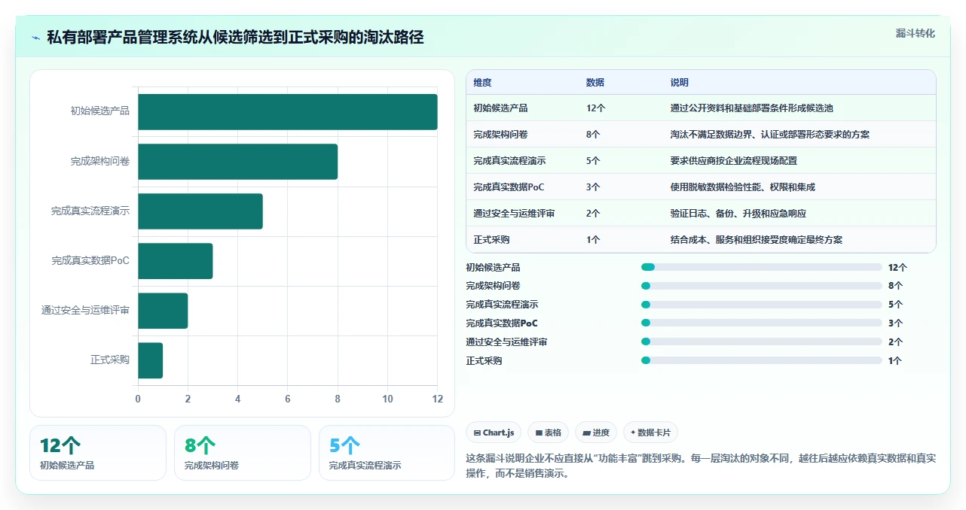Image resolution: width=966 pixels, height=510 pixels.
Task: Click table cell 8个 in 数据 column
Action: (x=593, y=135)
